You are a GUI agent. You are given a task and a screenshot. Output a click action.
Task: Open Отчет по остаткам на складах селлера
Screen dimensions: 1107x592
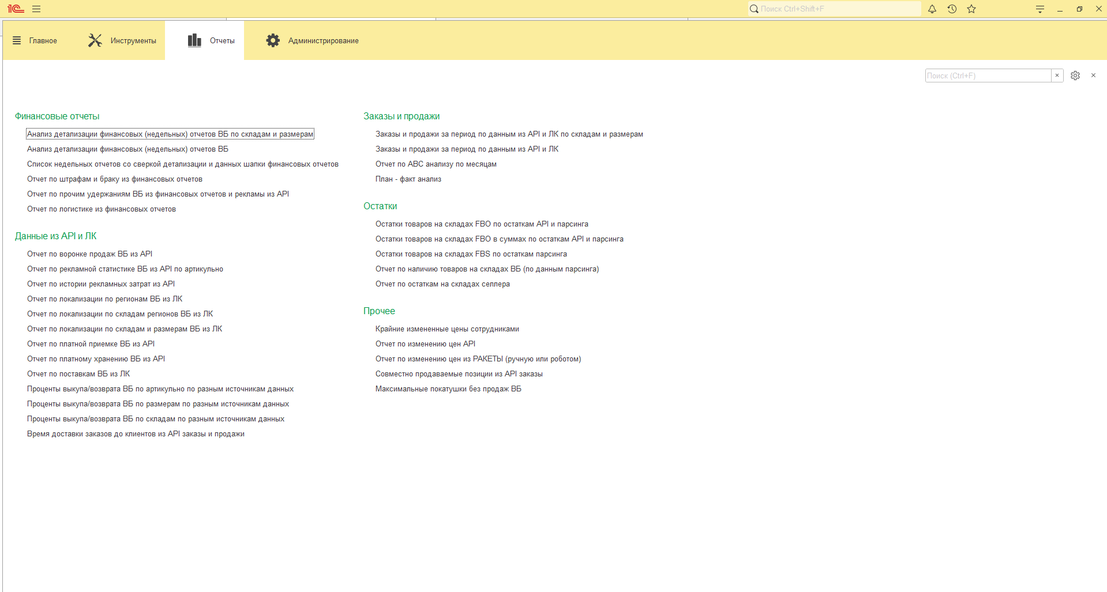tap(443, 284)
